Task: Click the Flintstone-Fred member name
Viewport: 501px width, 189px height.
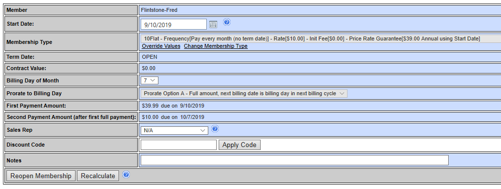Action: point(159,10)
